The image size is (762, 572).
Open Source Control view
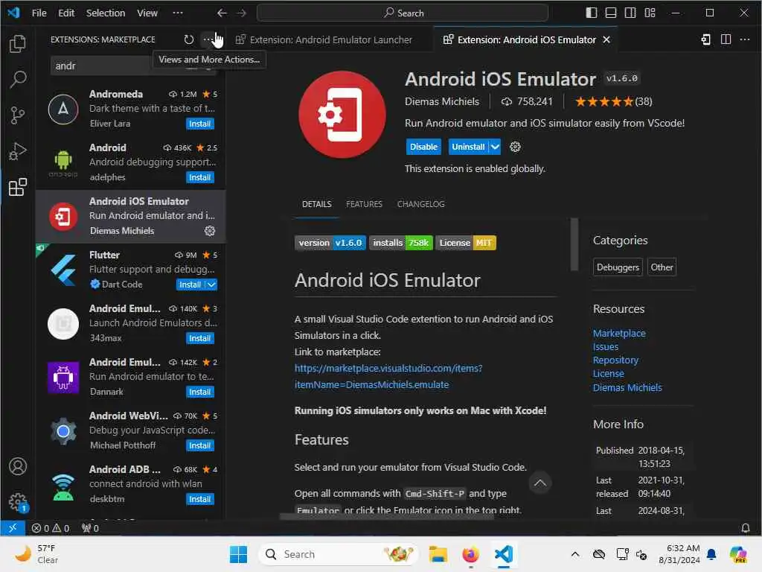[x=18, y=115]
